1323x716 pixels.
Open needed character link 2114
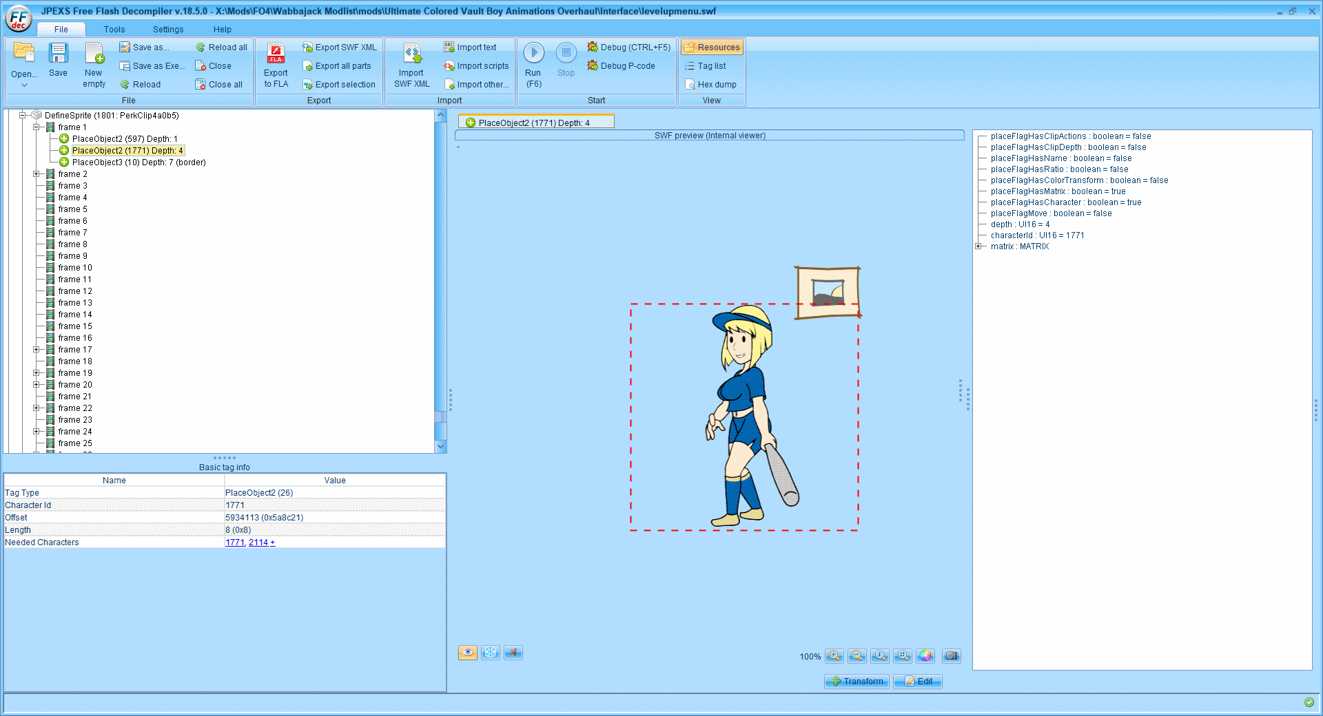click(258, 543)
